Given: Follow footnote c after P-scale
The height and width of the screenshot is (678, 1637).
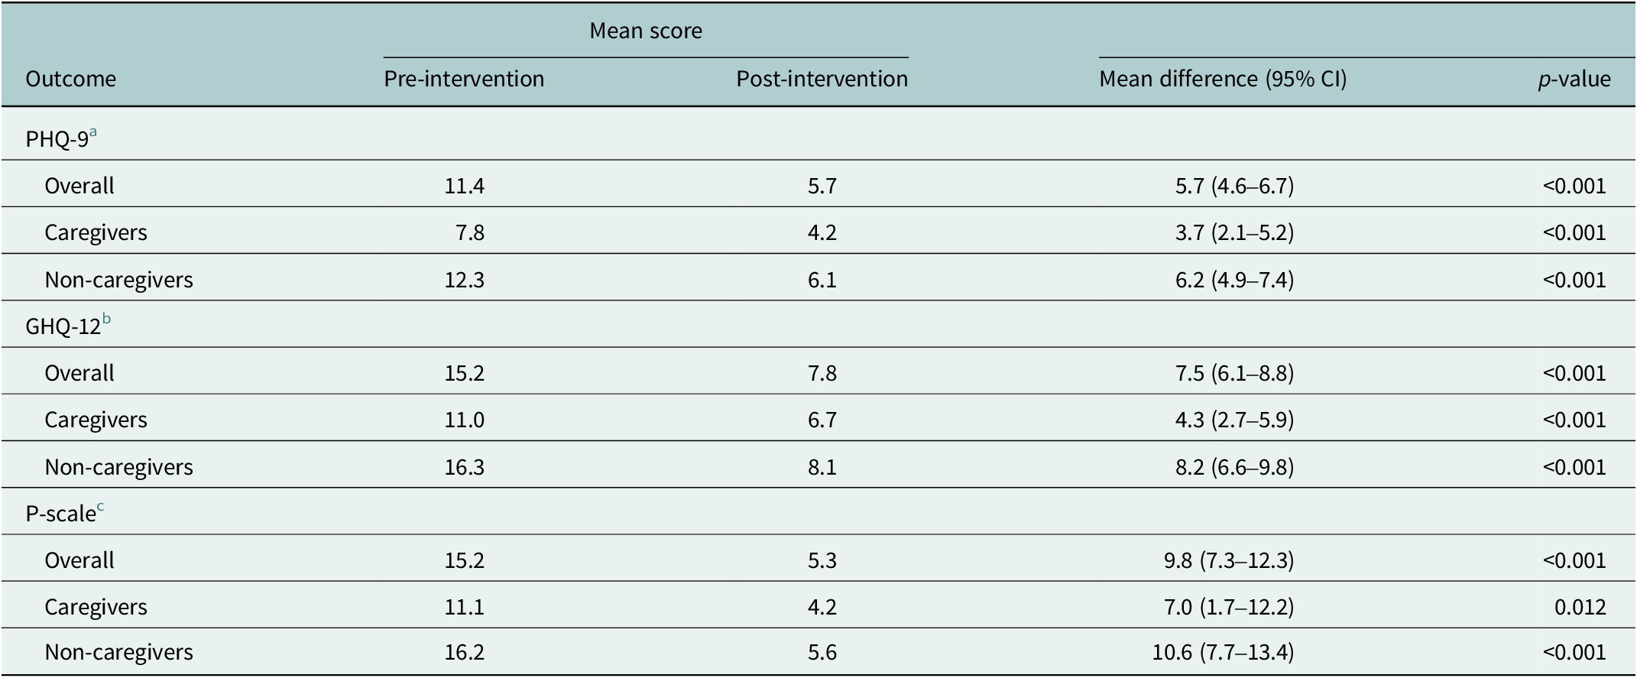Looking at the screenshot, I should pos(100,507).
